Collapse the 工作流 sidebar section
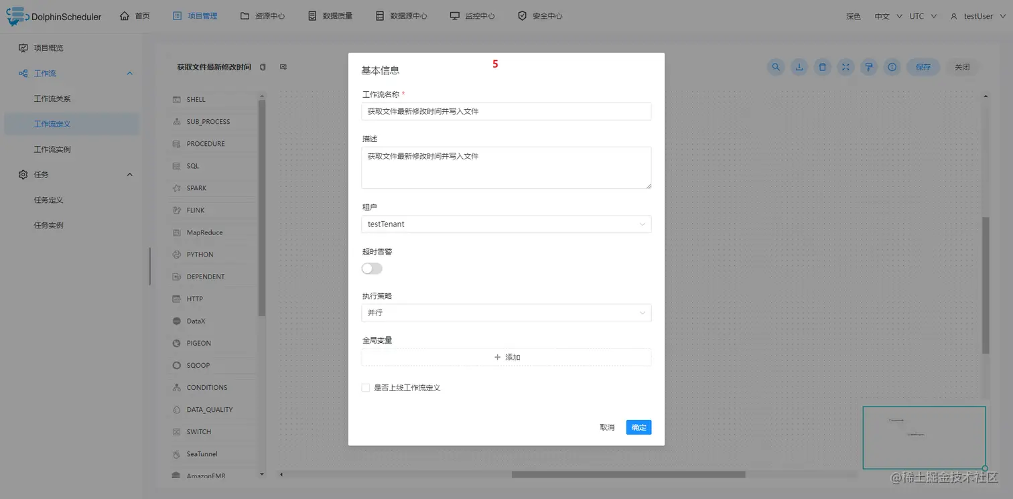The width and height of the screenshot is (1013, 499). coord(129,73)
